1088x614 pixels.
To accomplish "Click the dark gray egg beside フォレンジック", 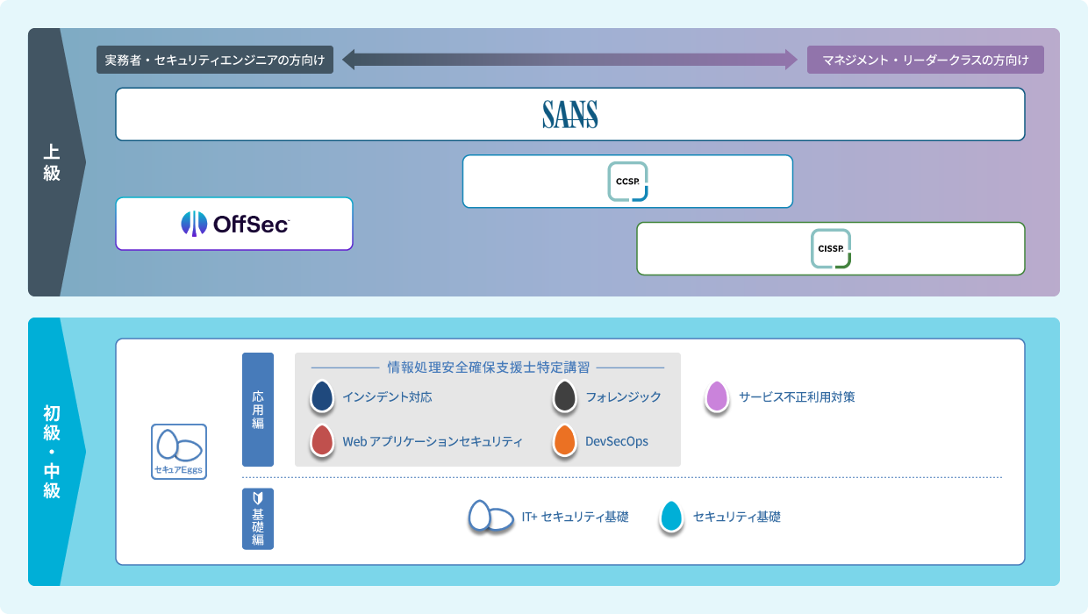I will pyautogui.click(x=564, y=396).
